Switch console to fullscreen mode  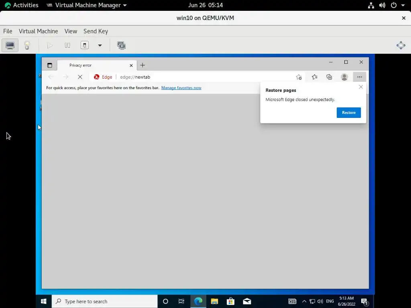401,45
